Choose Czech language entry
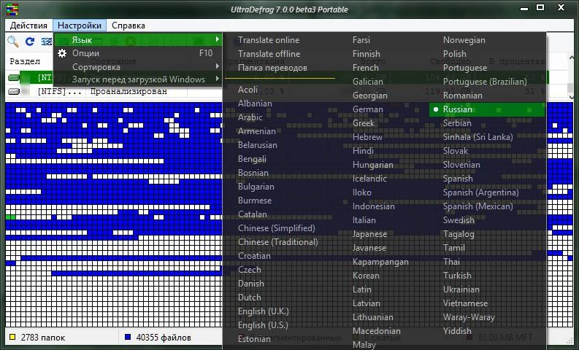Image resolution: width=579 pixels, height=350 pixels. click(x=249, y=270)
